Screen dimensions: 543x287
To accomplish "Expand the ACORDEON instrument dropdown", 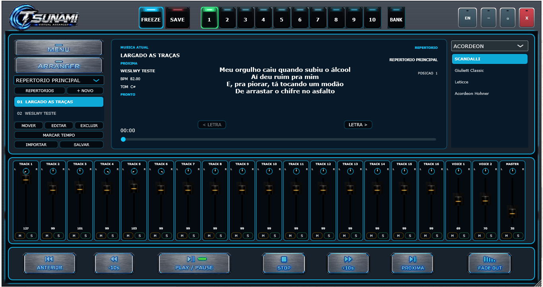I will (490, 46).
